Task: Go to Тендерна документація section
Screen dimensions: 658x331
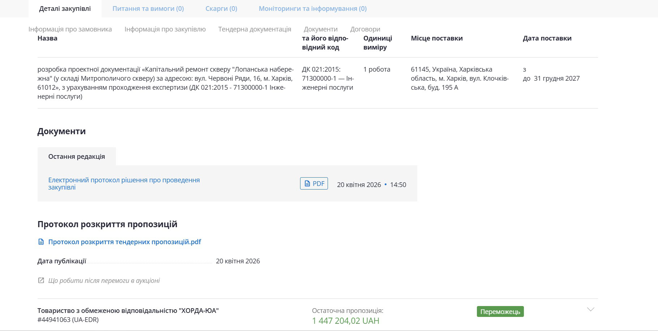Action: (255, 29)
